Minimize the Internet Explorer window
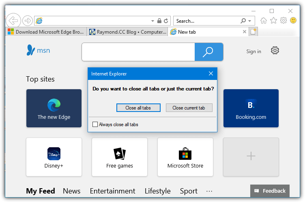 253,11
